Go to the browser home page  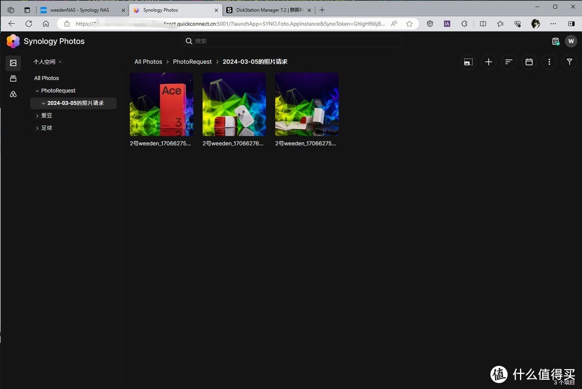(46, 24)
